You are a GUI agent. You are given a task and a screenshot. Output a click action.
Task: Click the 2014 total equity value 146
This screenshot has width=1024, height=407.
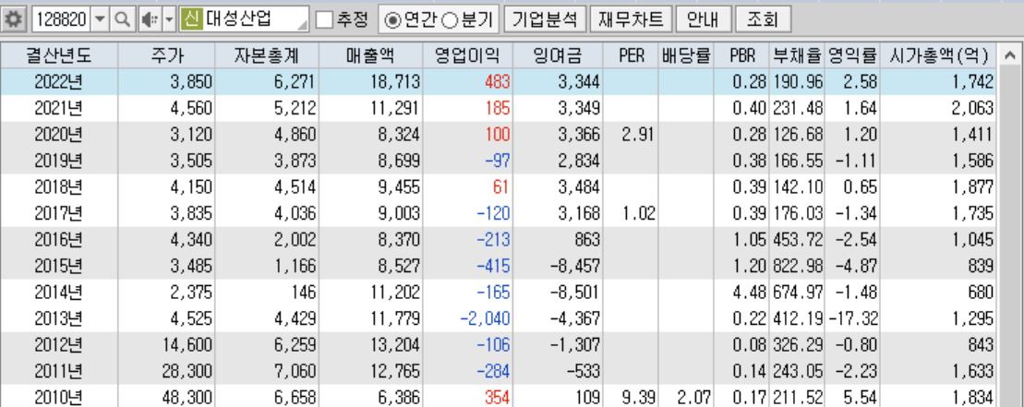[304, 292]
